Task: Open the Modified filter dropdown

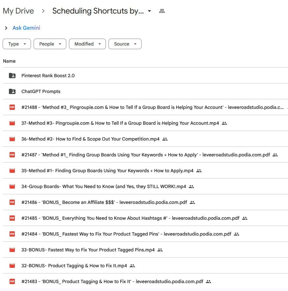Action: tap(87, 44)
